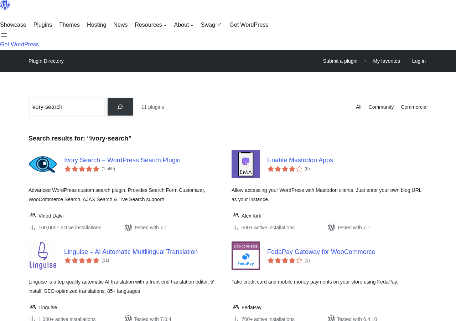
Task: Click author name Alex Kirk
Action: pos(251,216)
